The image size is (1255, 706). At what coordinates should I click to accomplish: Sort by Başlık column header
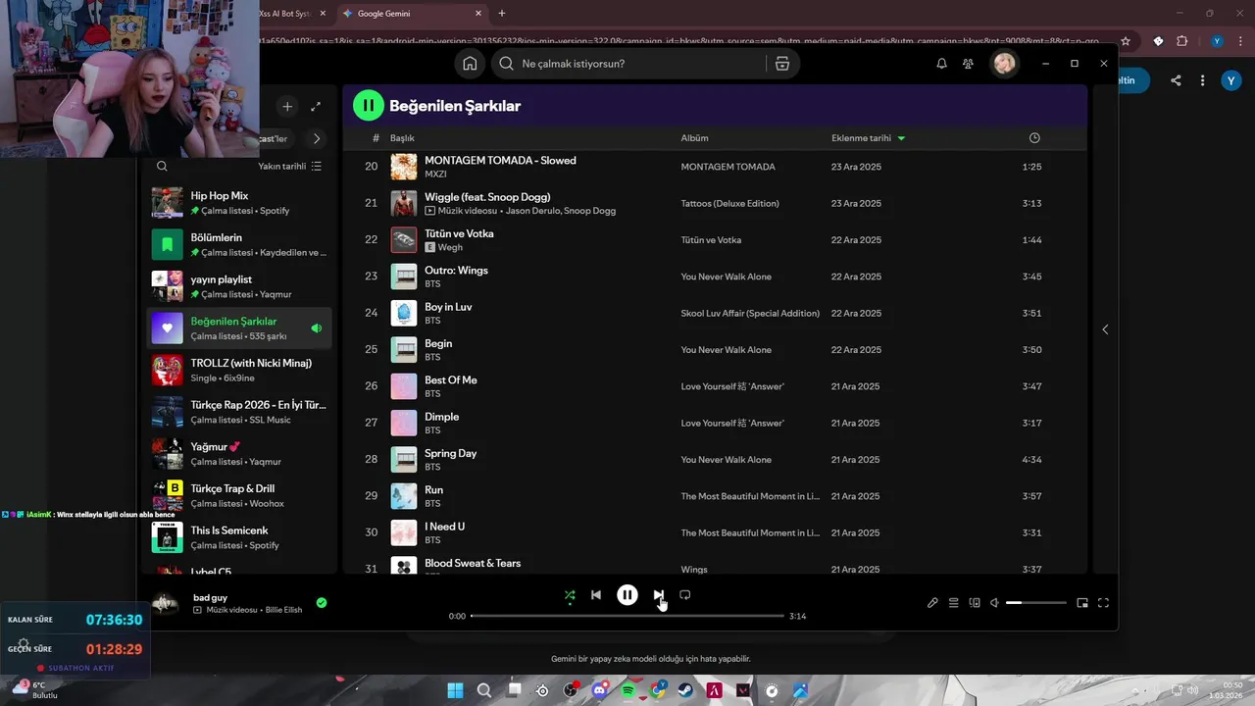(402, 138)
